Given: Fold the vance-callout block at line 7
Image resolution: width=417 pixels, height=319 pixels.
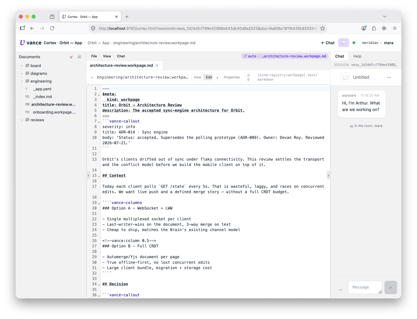Looking at the screenshot, I should 99,122.
